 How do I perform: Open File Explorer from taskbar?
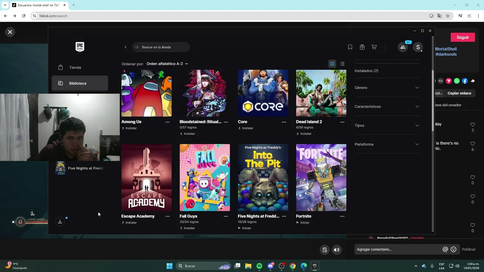pyautogui.click(x=248, y=266)
